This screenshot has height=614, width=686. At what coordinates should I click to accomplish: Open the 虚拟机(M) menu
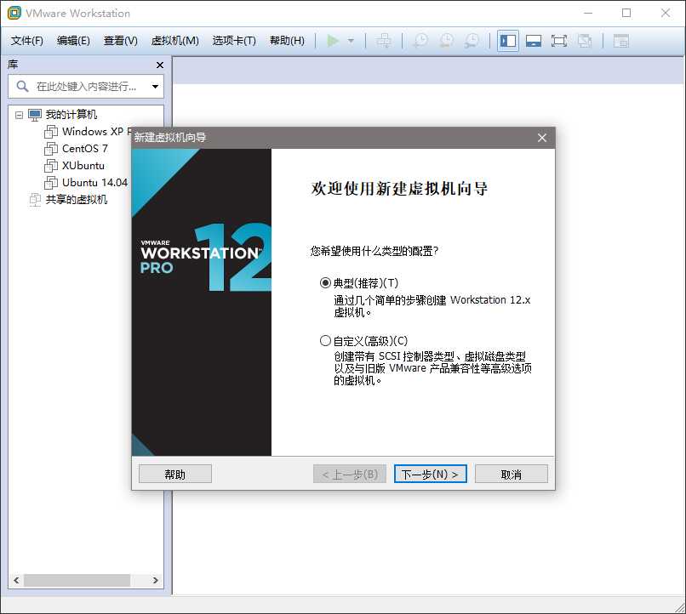(x=174, y=41)
